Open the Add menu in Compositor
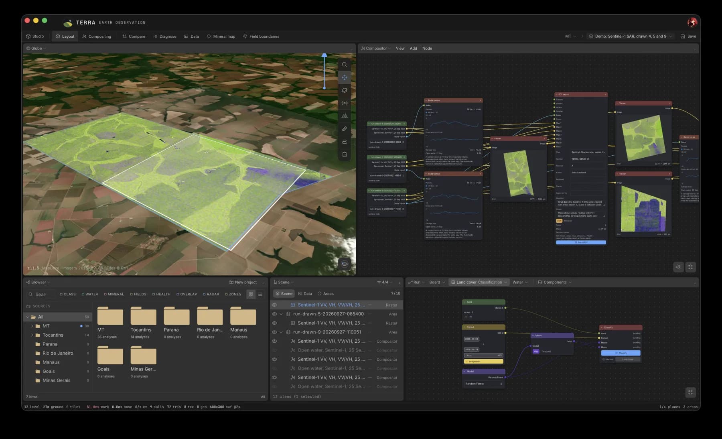This screenshot has height=439, width=722. (413, 49)
